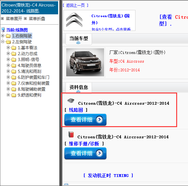
Task: Click folder icon of 2.动力总成
Action: click(14, 54)
